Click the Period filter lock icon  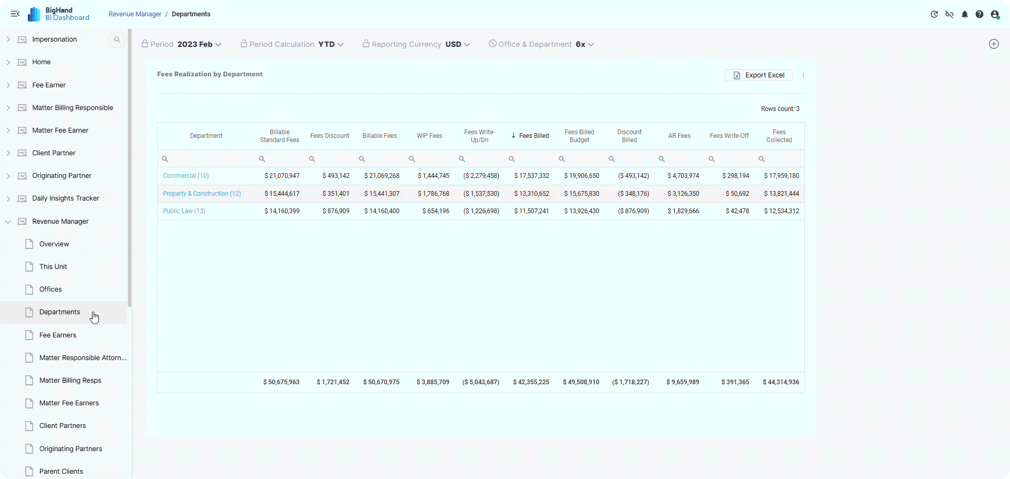point(145,44)
